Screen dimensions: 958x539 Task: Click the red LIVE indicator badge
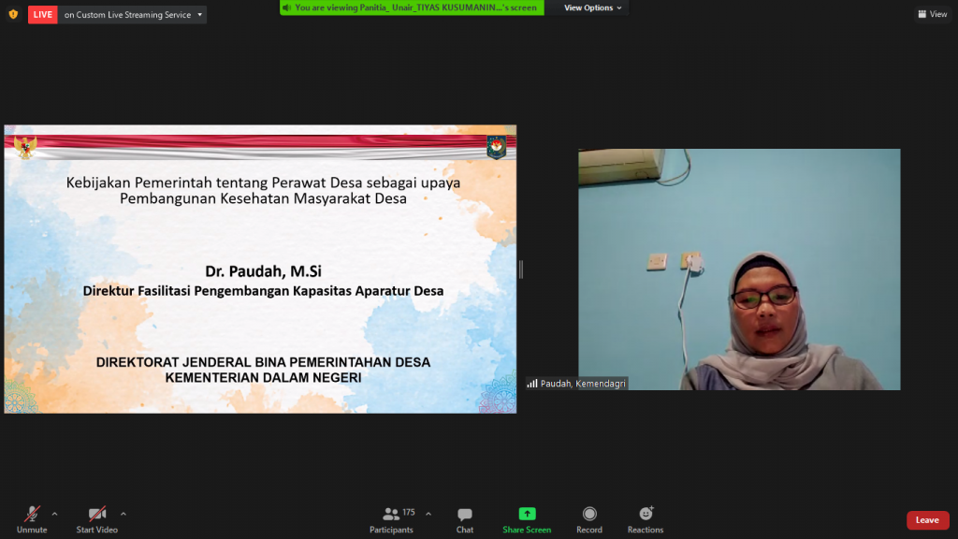tap(43, 15)
